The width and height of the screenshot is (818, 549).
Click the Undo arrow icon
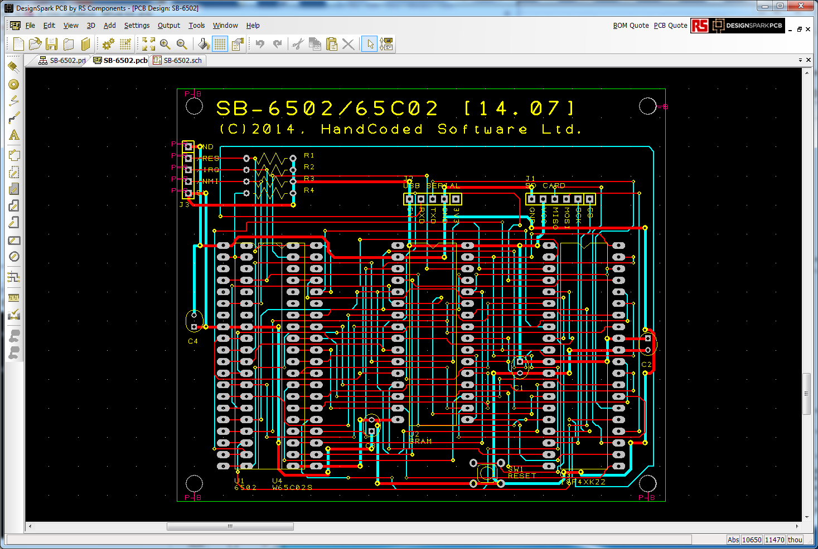point(260,44)
